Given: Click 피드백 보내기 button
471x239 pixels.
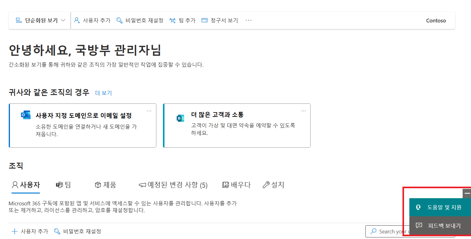Looking at the screenshot, I should pos(440,226).
